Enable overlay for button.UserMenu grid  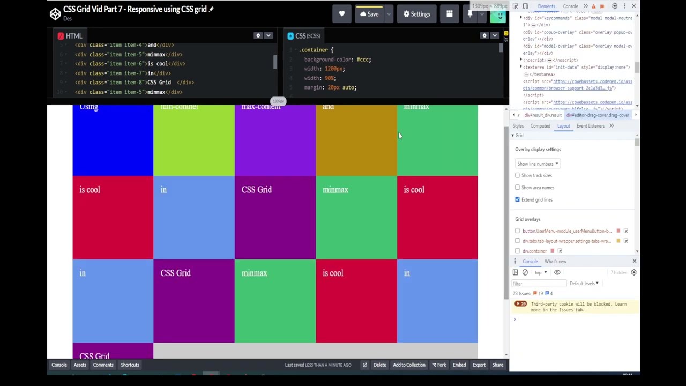coord(517,231)
